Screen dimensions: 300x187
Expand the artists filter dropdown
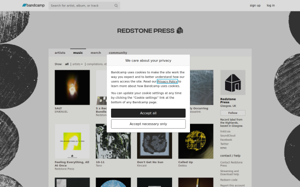point(77,64)
